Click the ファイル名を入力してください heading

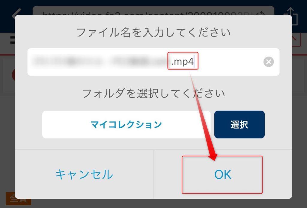(153, 32)
